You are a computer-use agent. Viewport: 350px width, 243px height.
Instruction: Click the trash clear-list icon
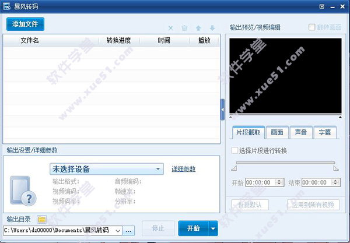coord(184,28)
